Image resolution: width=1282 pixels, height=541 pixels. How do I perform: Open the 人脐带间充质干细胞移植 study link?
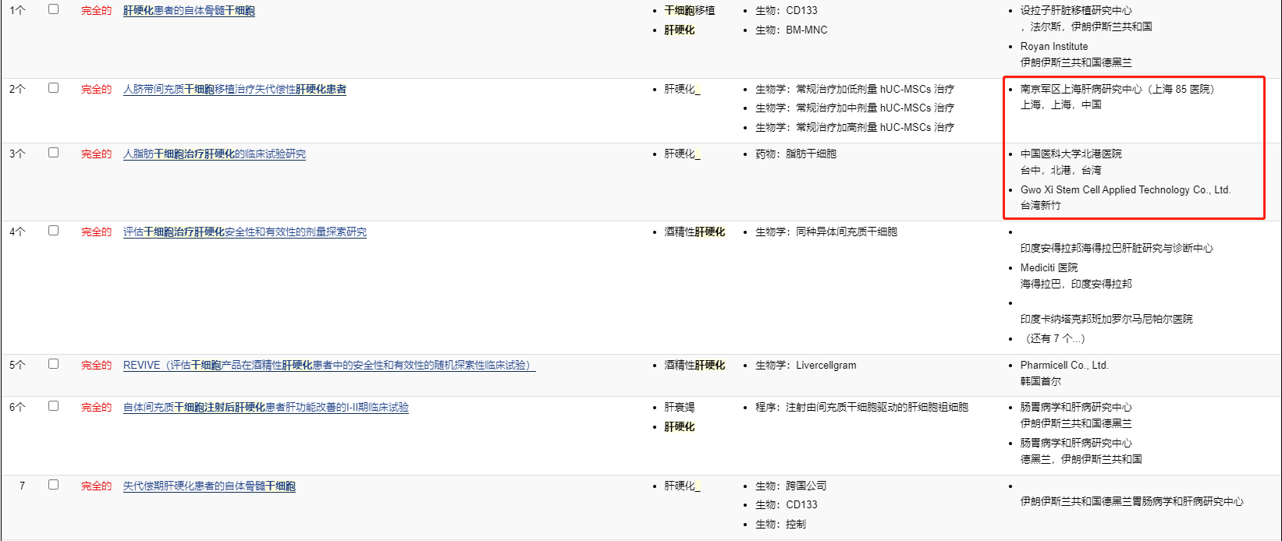234,90
